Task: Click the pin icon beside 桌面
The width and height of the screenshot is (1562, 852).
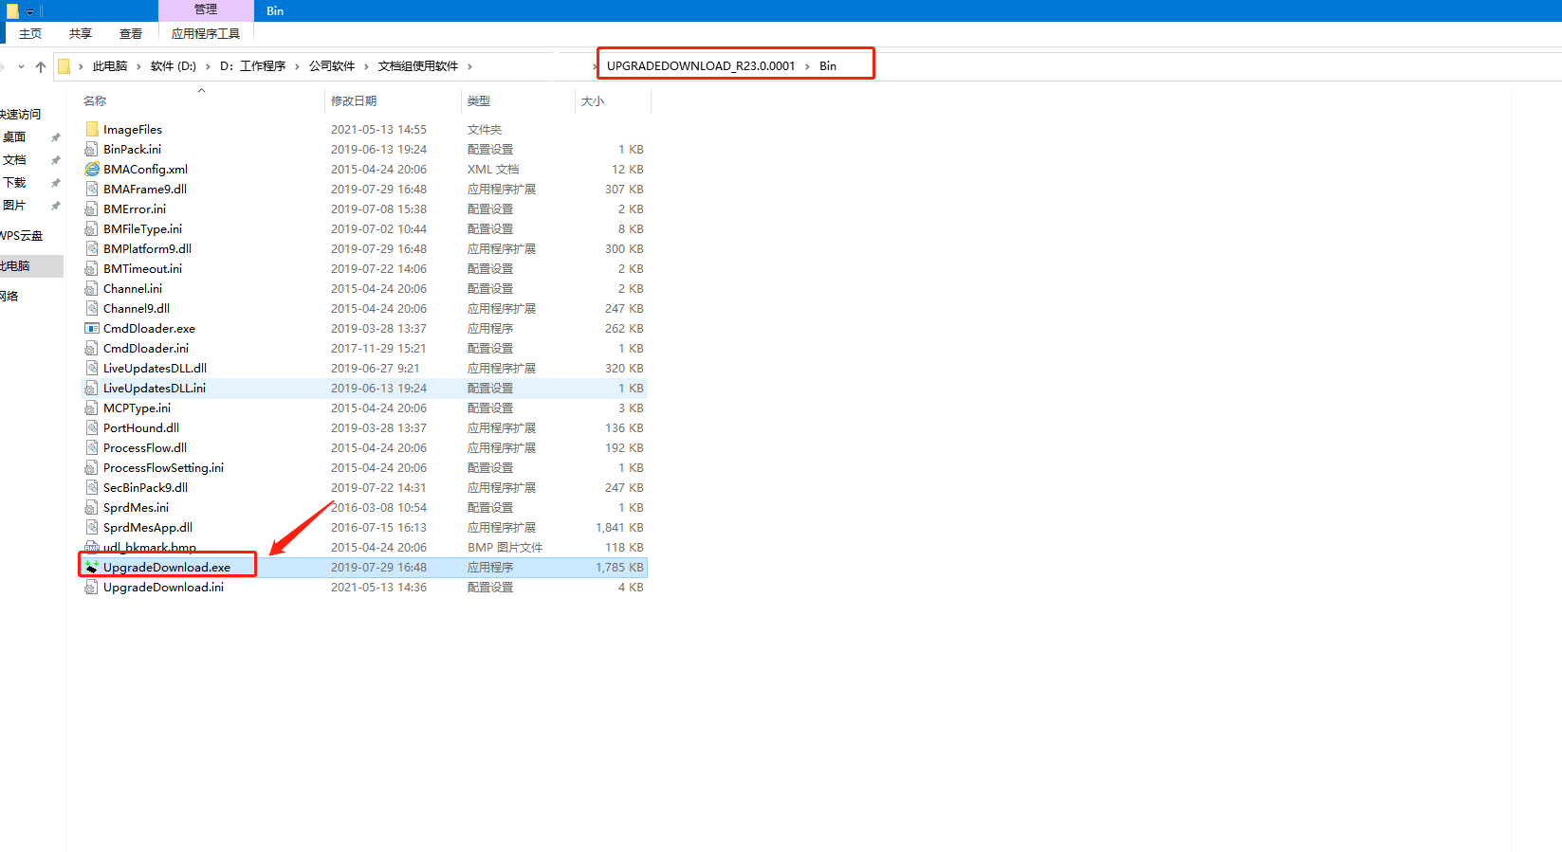Action: pyautogui.click(x=55, y=137)
